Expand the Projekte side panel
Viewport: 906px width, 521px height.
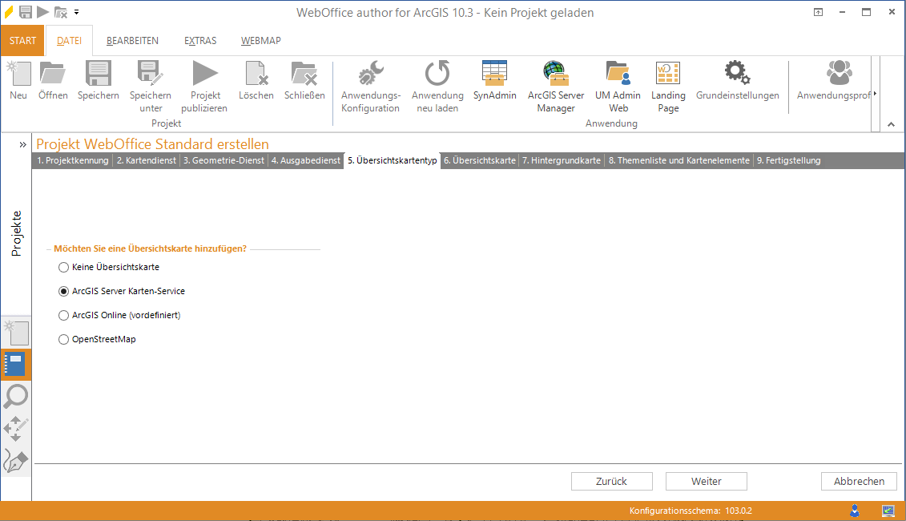(x=22, y=144)
